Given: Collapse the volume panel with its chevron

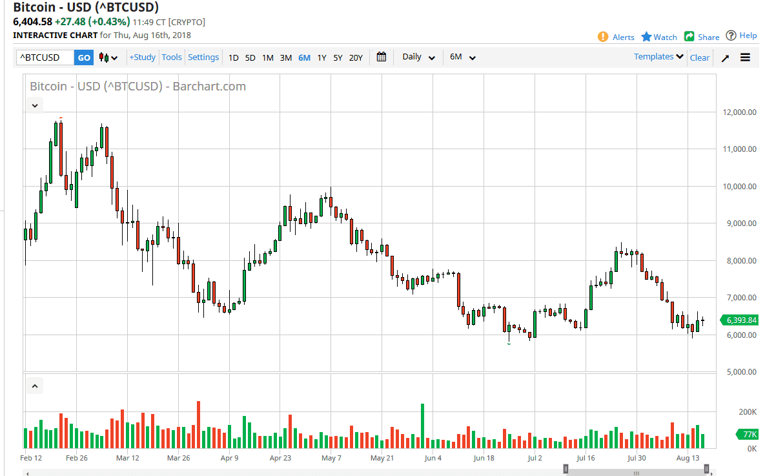Looking at the screenshot, I should click(x=34, y=385).
